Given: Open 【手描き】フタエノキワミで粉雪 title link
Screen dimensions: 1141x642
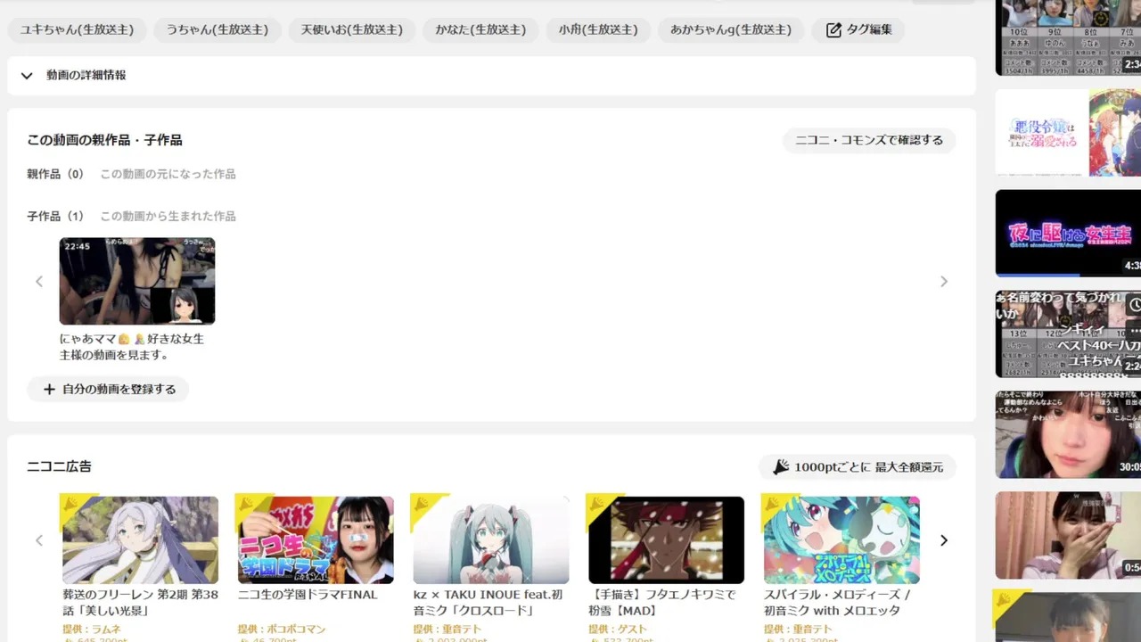Looking at the screenshot, I should [662, 603].
